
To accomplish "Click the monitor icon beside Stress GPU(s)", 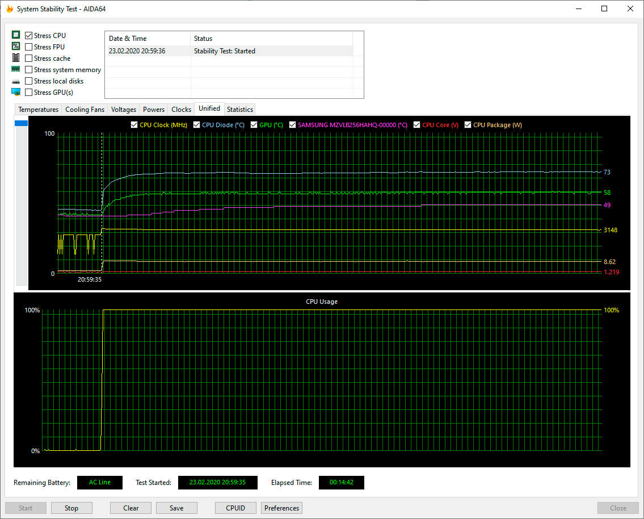I will (x=16, y=92).
